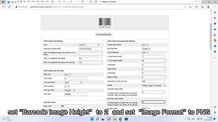Screen dimensions: 218x122
Task: Reload the page with the refresh icon
Action: [9, 7]
